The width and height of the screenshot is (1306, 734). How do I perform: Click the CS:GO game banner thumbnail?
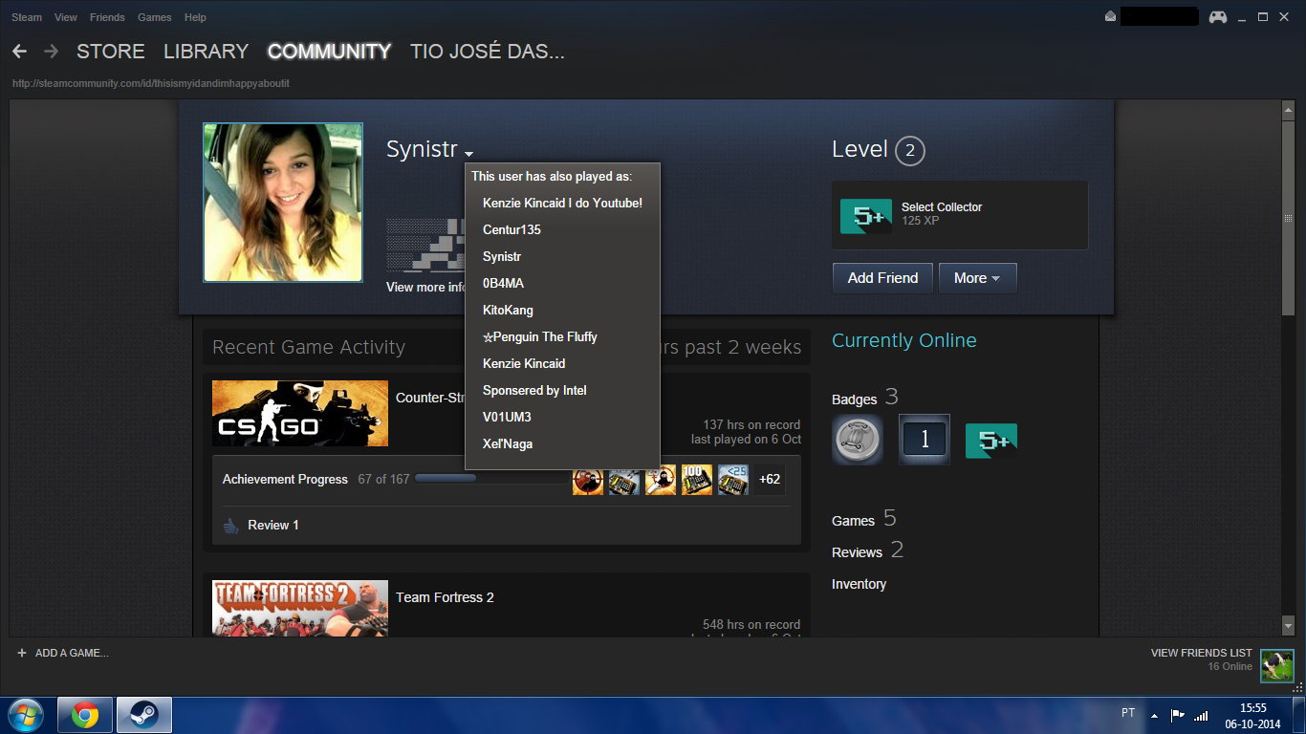pyautogui.click(x=300, y=414)
